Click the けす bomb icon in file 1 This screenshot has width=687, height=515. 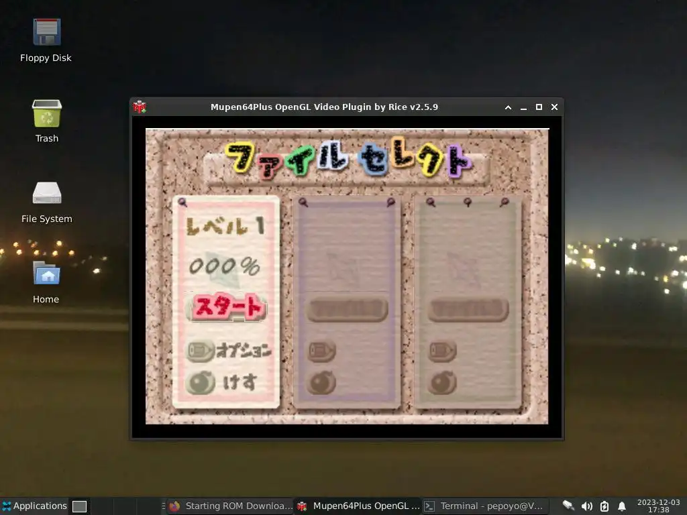pos(201,382)
